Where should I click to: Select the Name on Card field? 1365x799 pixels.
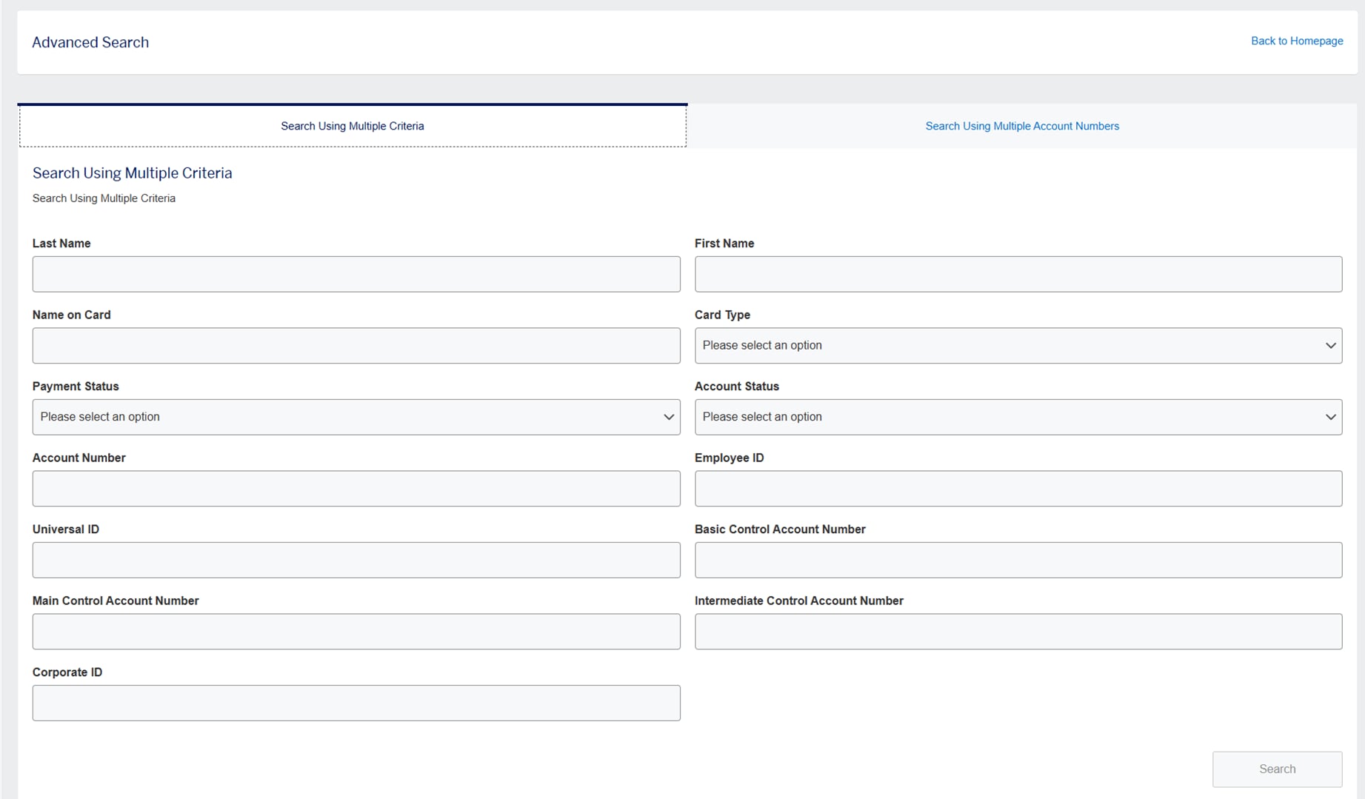[356, 346]
